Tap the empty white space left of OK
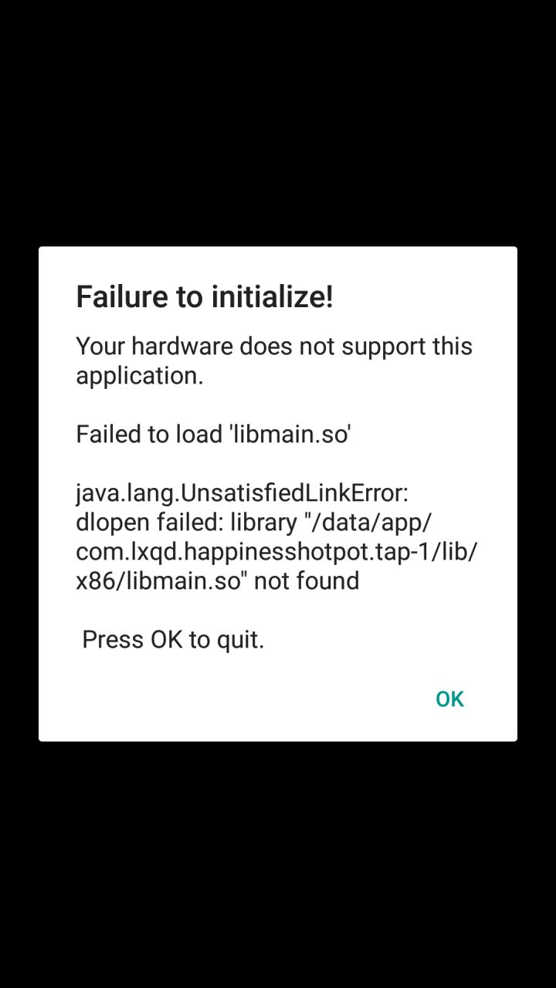Image resolution: width=556 pixels, height=988 pixels. tap(232, 699)
